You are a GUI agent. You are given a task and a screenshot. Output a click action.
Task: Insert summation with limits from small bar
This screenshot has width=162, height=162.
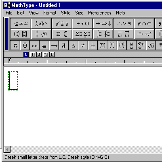click(141, 45)
